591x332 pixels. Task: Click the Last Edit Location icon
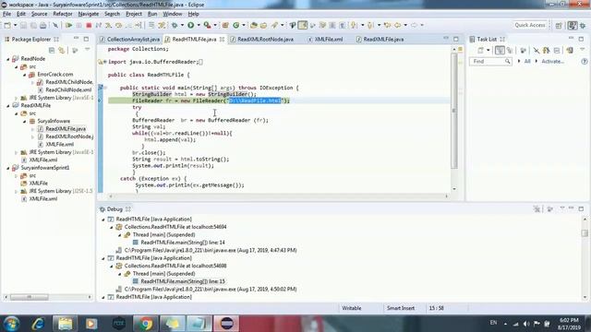(388, 25)
